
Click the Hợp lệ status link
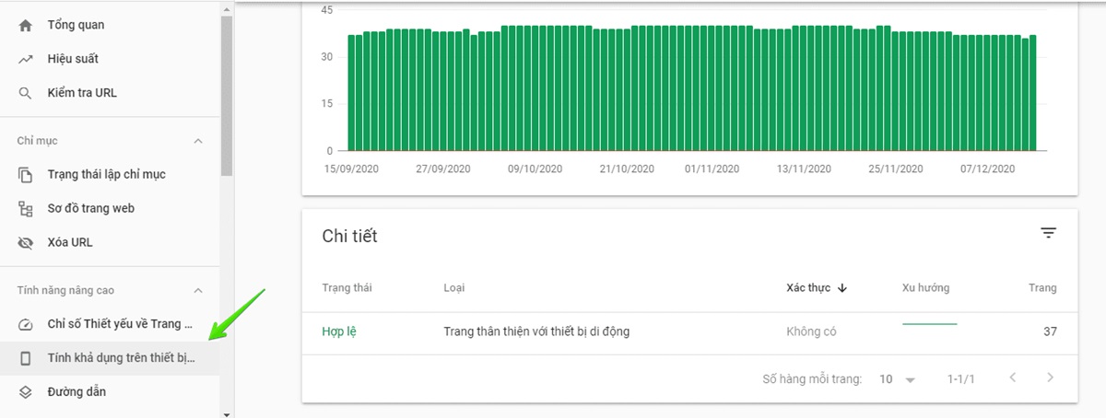pyautogui.click(x=339, y=331)
